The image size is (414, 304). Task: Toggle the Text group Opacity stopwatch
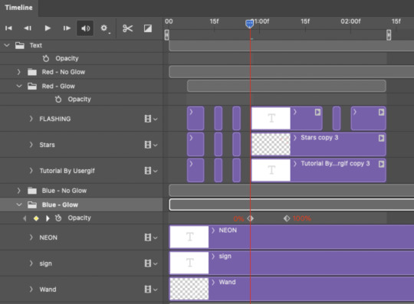46,58
